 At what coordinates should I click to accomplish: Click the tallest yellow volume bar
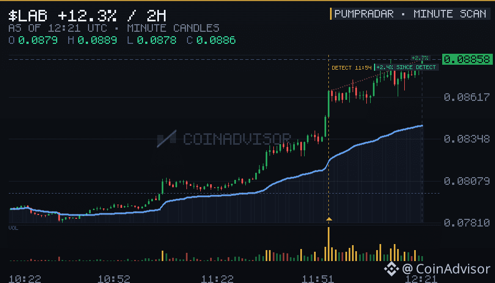click(x=329, y=244)
